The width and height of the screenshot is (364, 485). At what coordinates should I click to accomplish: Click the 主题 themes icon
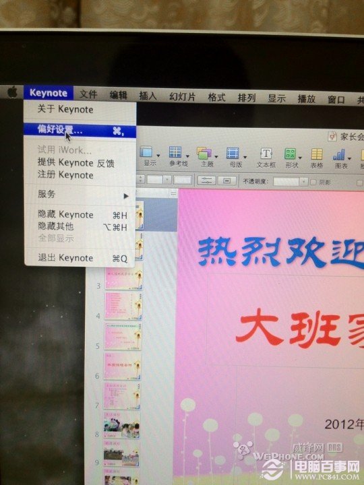coord(204,153)
